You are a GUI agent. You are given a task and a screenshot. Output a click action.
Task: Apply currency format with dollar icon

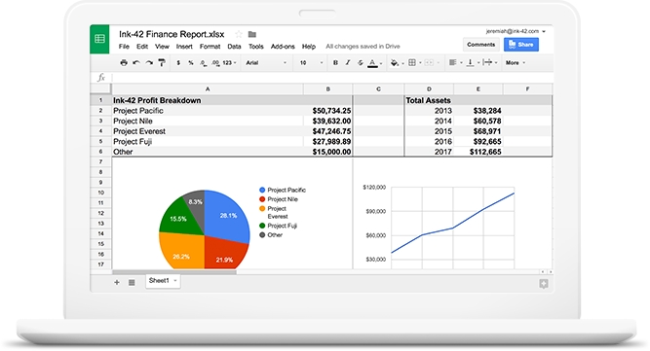[x=178, y=63]
